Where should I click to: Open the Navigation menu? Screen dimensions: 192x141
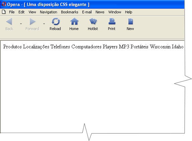(49, 12)
